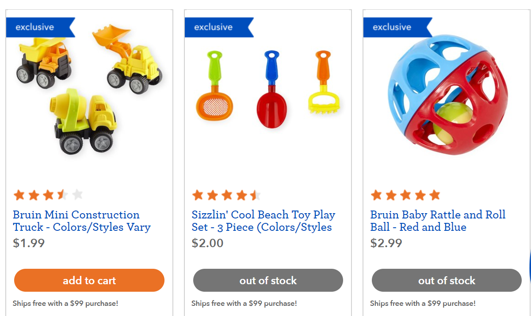This screenshot has height=316, width=531.
Task: Click the $2.00 price
Action: 207,243
